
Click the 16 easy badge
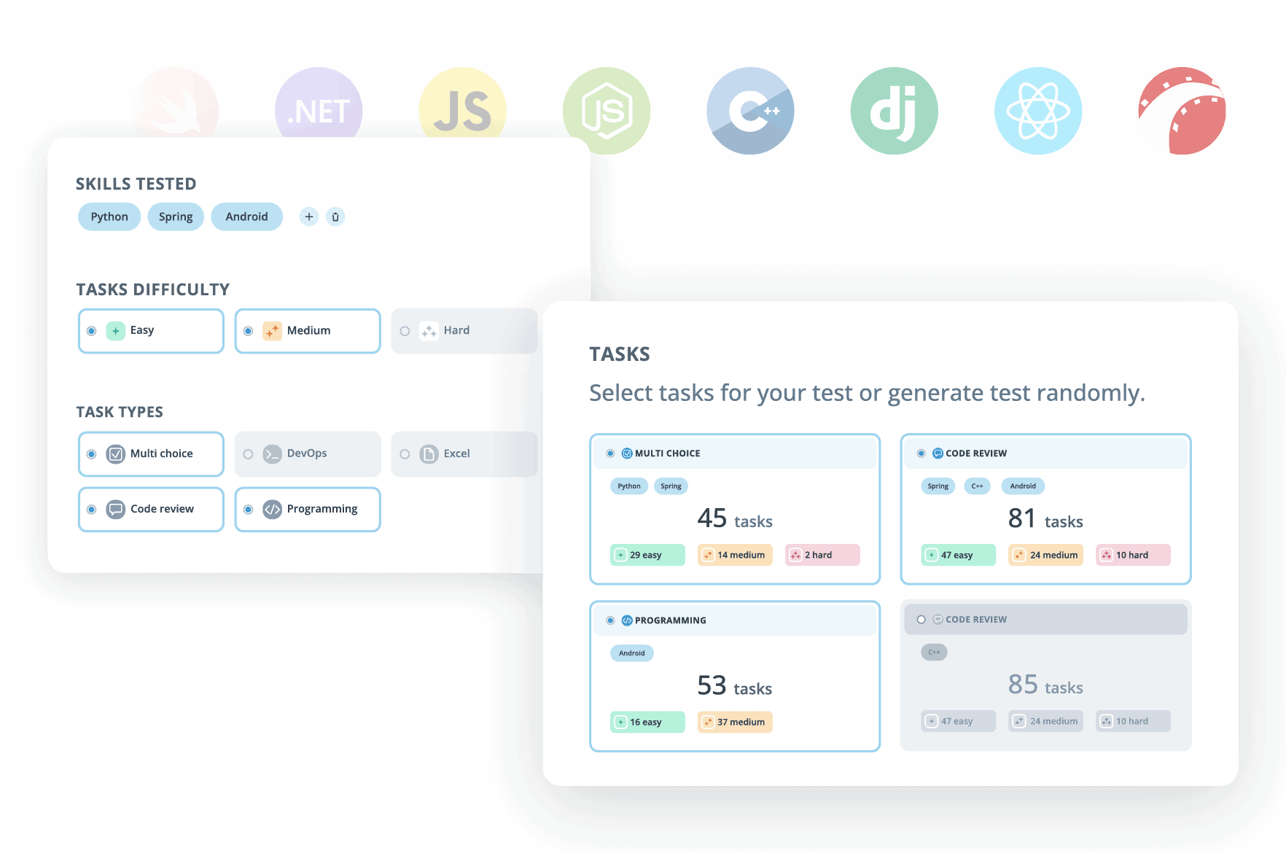point(647,722)
